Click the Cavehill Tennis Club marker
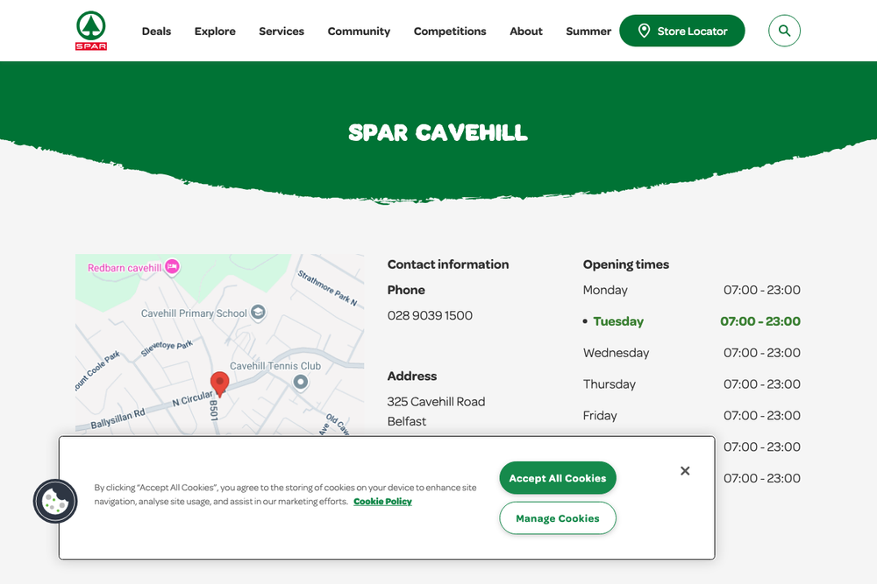877x584 pixels. [x=300, y=382]
